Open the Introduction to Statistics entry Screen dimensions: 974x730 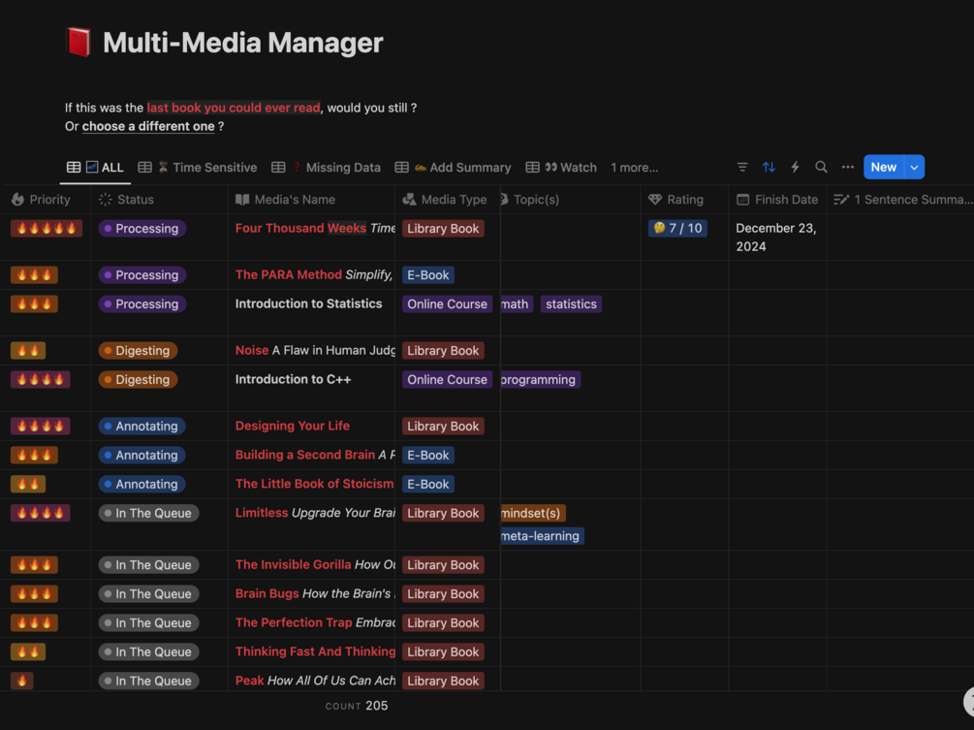309,303
